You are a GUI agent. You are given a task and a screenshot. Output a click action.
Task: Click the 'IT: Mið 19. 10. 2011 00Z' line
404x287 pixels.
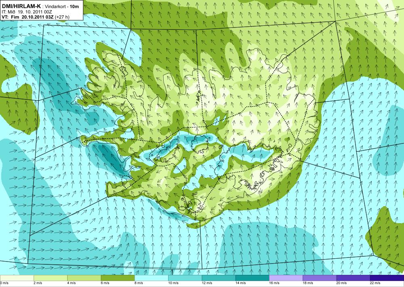tap(27, 12)
